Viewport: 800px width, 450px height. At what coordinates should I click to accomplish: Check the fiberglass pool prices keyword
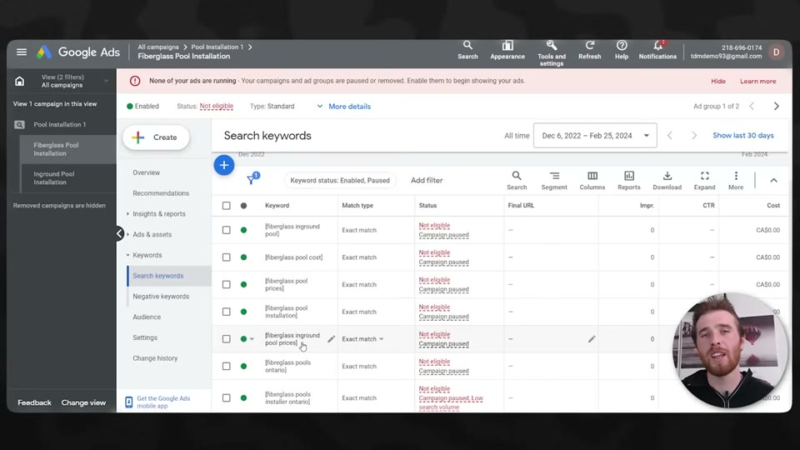[x=226, y=284]
